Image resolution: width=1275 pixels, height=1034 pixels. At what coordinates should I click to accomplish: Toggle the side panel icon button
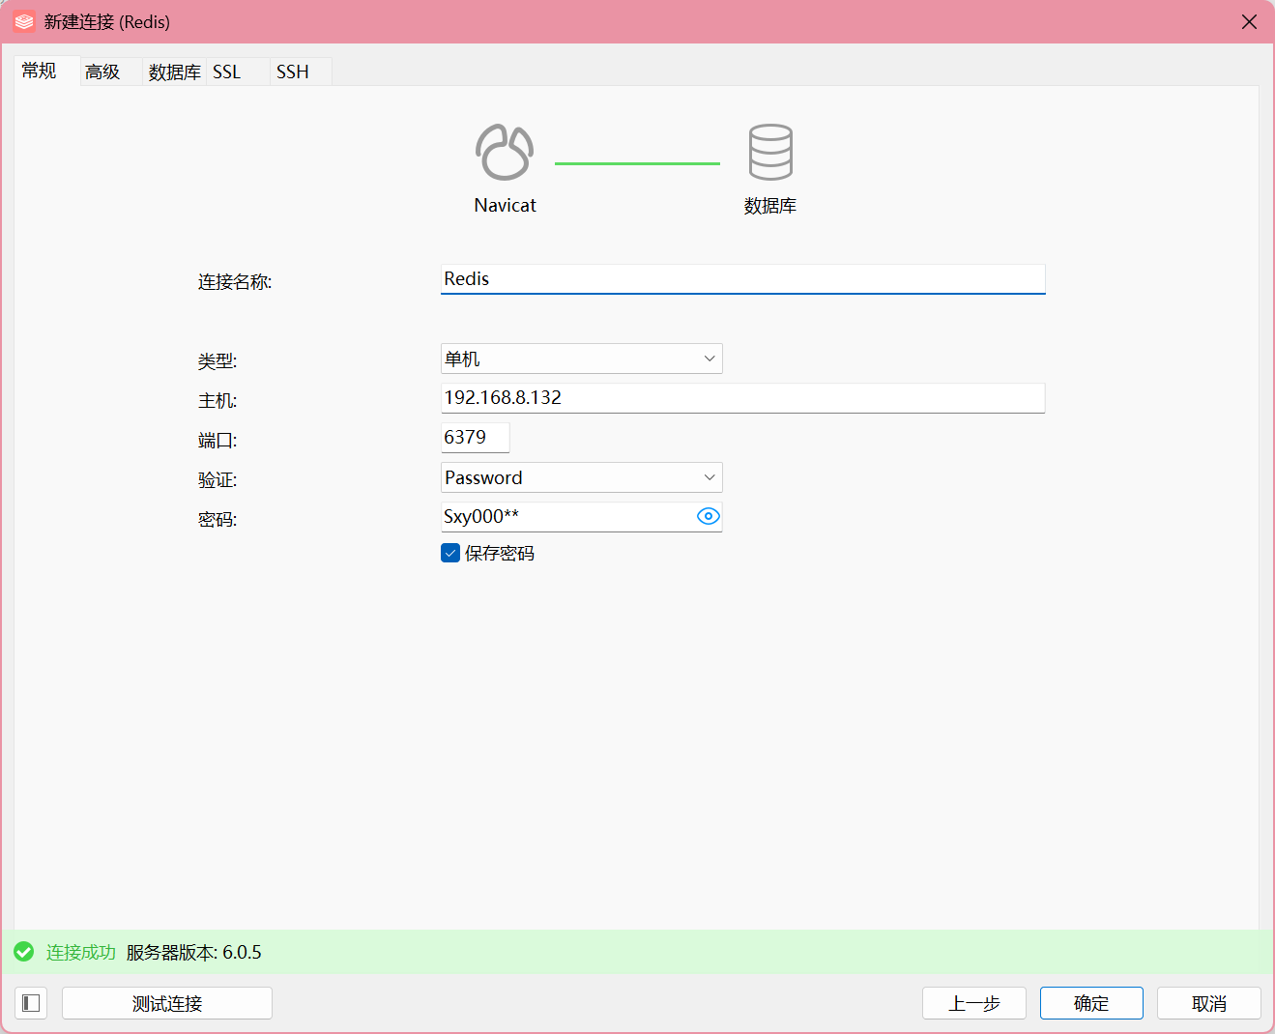[31, 1003]
